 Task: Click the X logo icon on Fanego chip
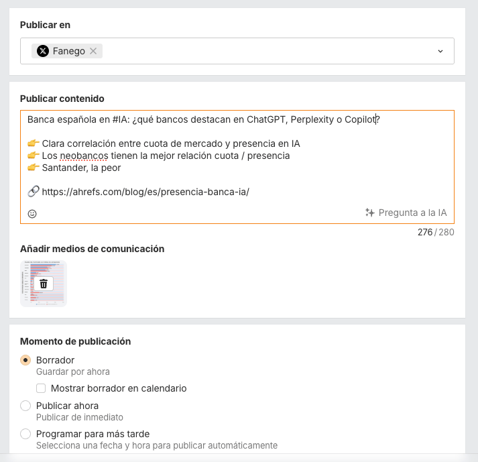[43, 51]
